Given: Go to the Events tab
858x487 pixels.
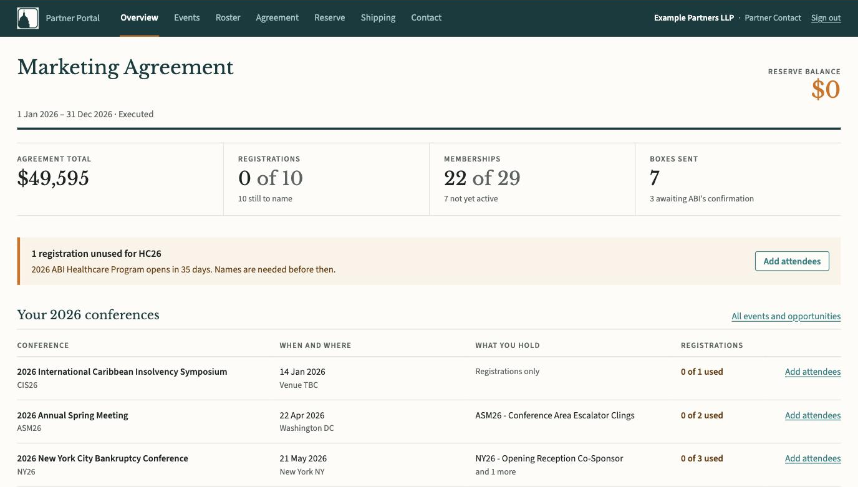Looking at the screenshot, I should tap(186, 17).
